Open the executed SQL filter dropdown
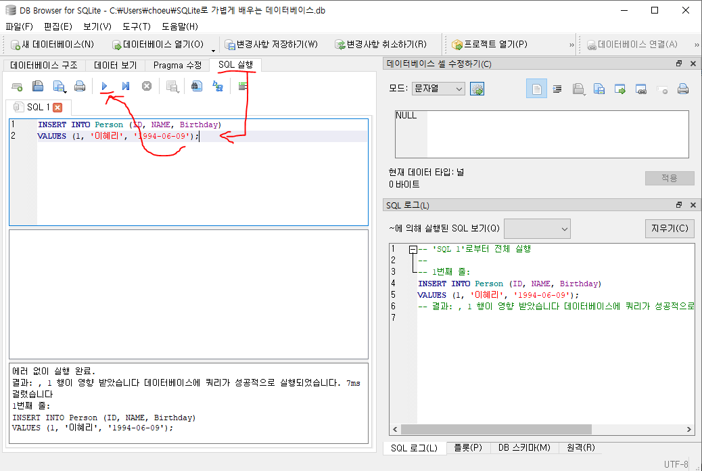Image resolution: width=702 pixels, height=471 pixels. 537,229
